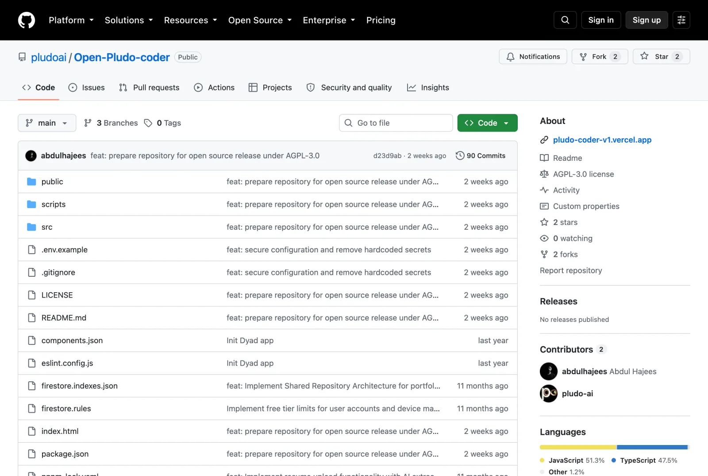Click the eye icon next to 0 watching

[544, 238]
